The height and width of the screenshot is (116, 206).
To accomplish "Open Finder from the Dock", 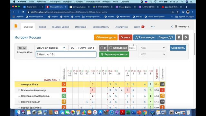I will [18, 112].
